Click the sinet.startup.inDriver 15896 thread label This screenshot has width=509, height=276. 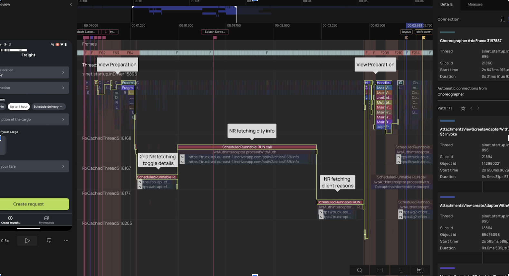pyautogui.click(x=110, y=74)
